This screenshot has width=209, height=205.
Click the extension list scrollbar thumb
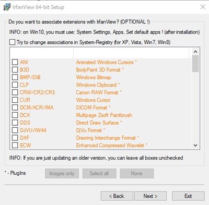click(195, 64)
